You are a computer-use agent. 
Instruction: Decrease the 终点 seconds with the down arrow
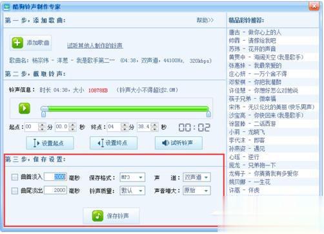(154, 129)
